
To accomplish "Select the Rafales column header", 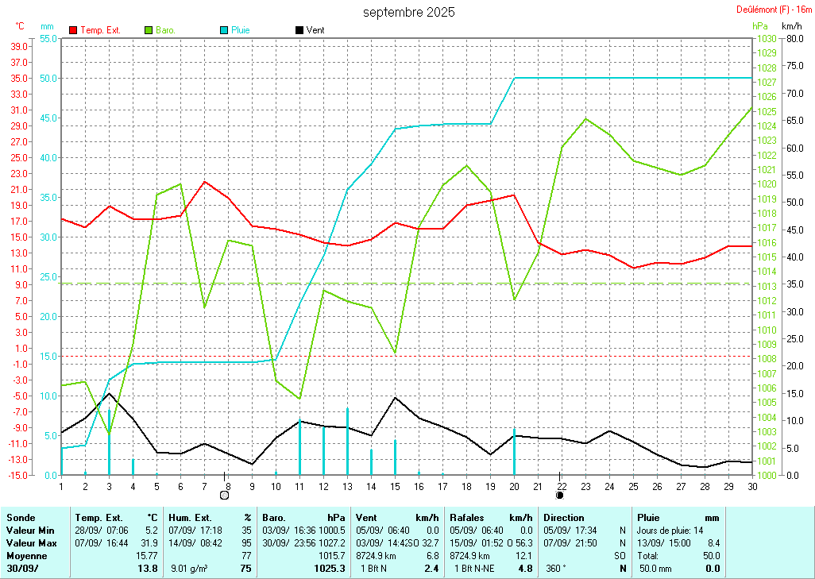I will 469,517.
